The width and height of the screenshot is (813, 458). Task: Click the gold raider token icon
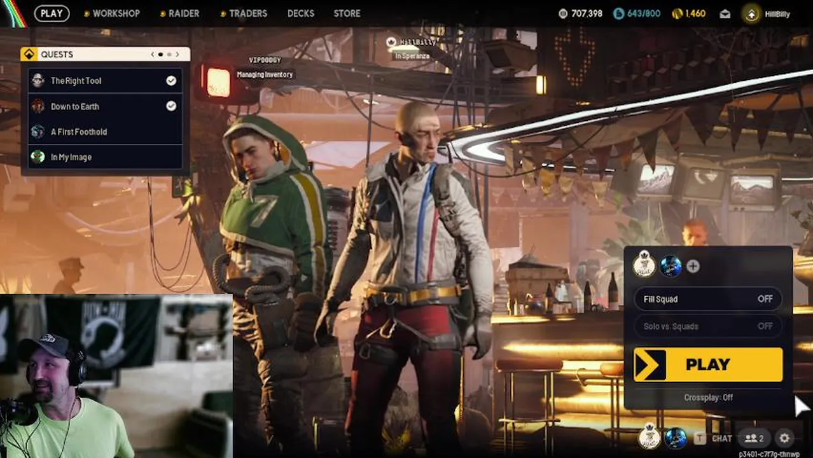coord(677,13)
